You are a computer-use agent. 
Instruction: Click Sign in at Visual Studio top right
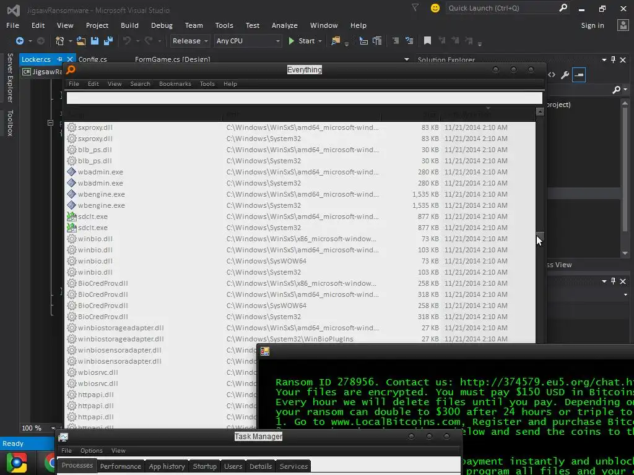click(x=593, y=25)
